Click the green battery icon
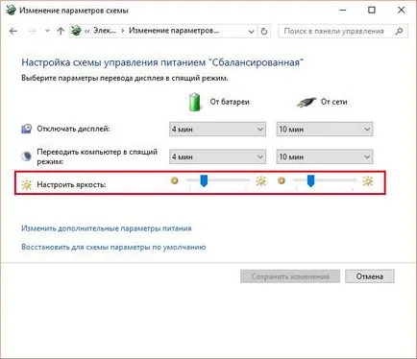 point(194,102)
